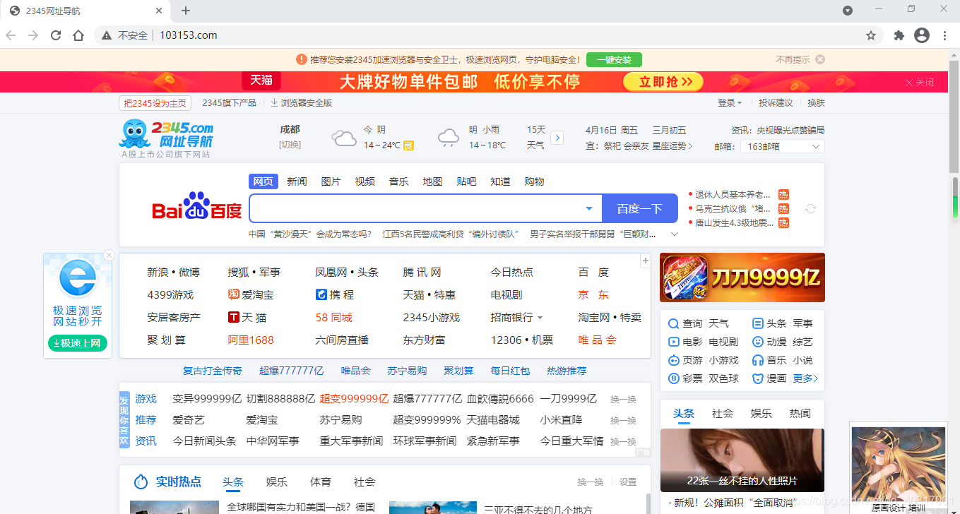This screenshot has height=514, width=960.
Task: Open the 阿里1688 link
Action: [x=251, y=340]
